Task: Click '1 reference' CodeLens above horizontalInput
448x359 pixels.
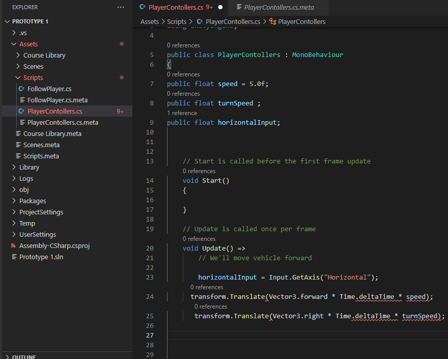Action: (182, 113)
